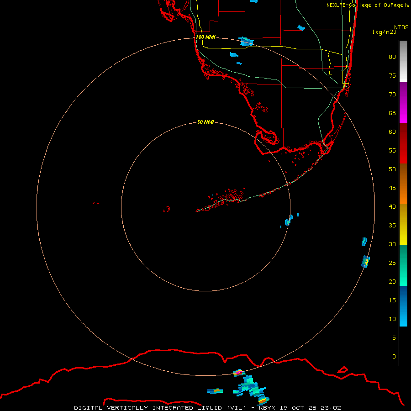Viewport: 411px width, 411px height.
Task: Click the 45 value on the color scale
Action: (x=392, y=188)
